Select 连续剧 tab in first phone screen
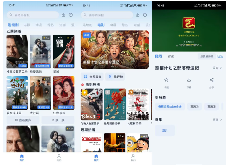The image size is (227, 165). point(13,25)
